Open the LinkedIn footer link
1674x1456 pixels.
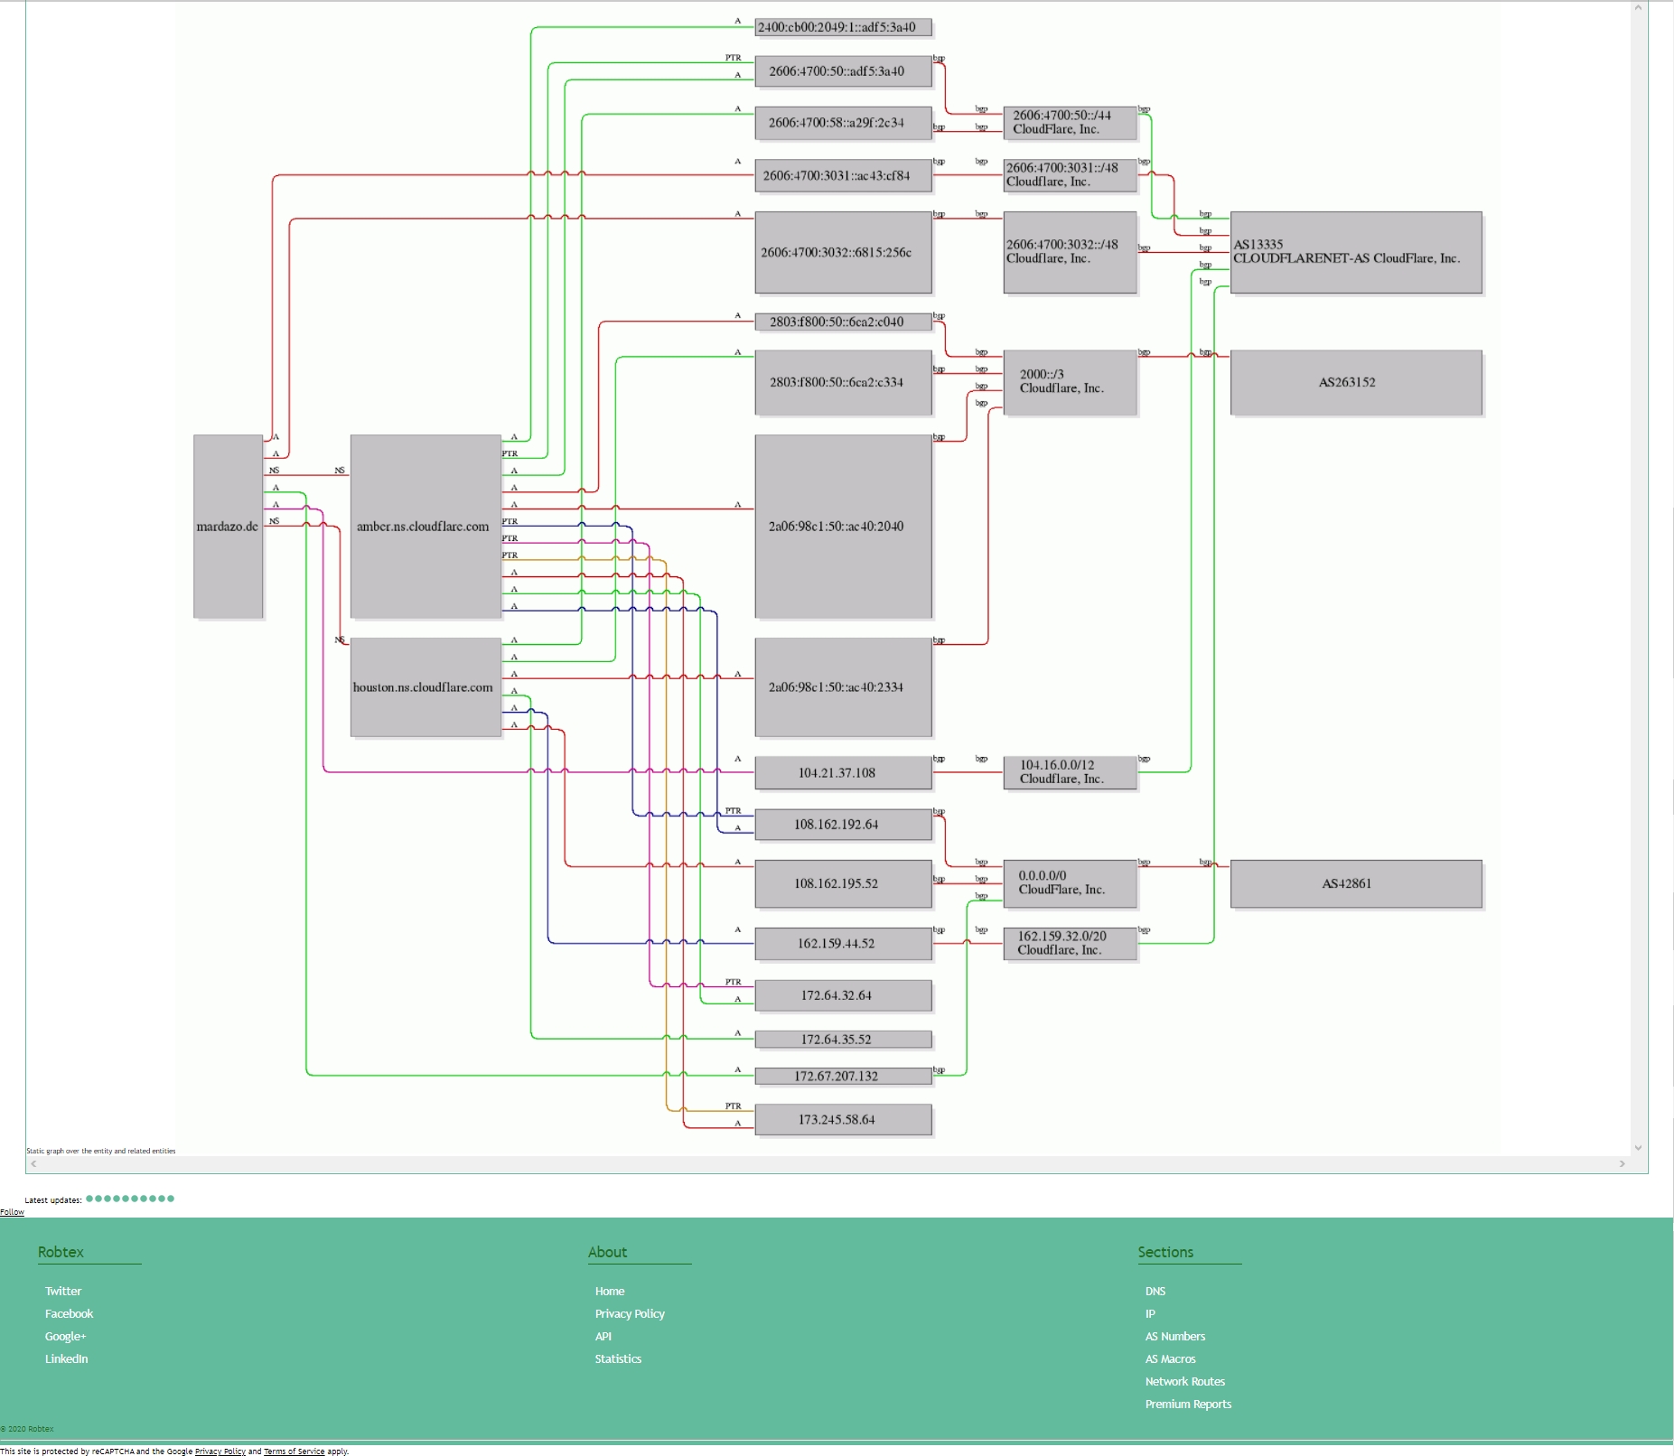point(67,1358)
